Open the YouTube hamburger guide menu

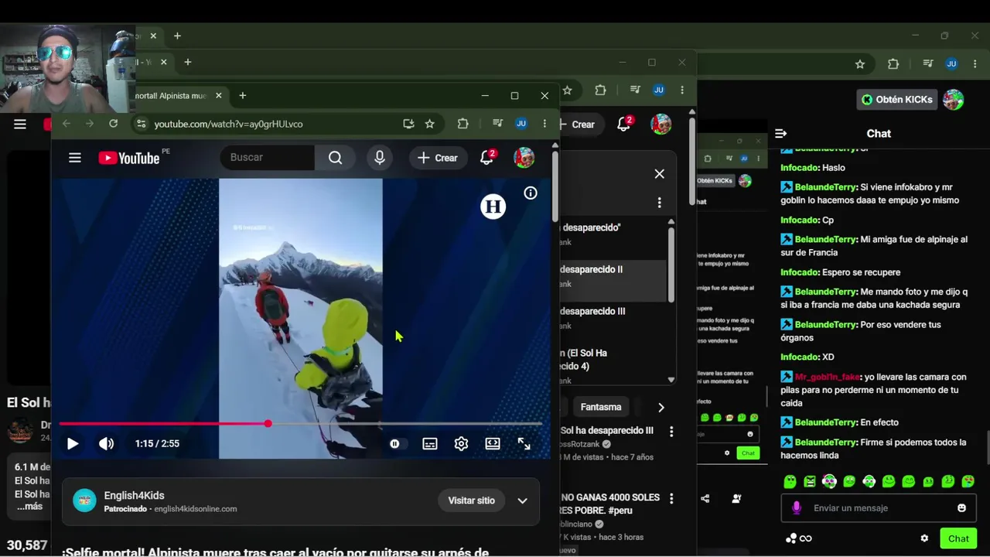click(x=74, y=158)
